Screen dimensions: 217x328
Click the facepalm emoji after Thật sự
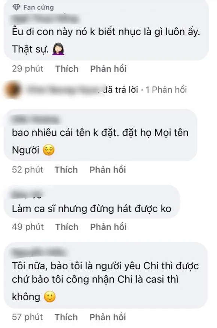pyautogui.click(x=58, y=49)
